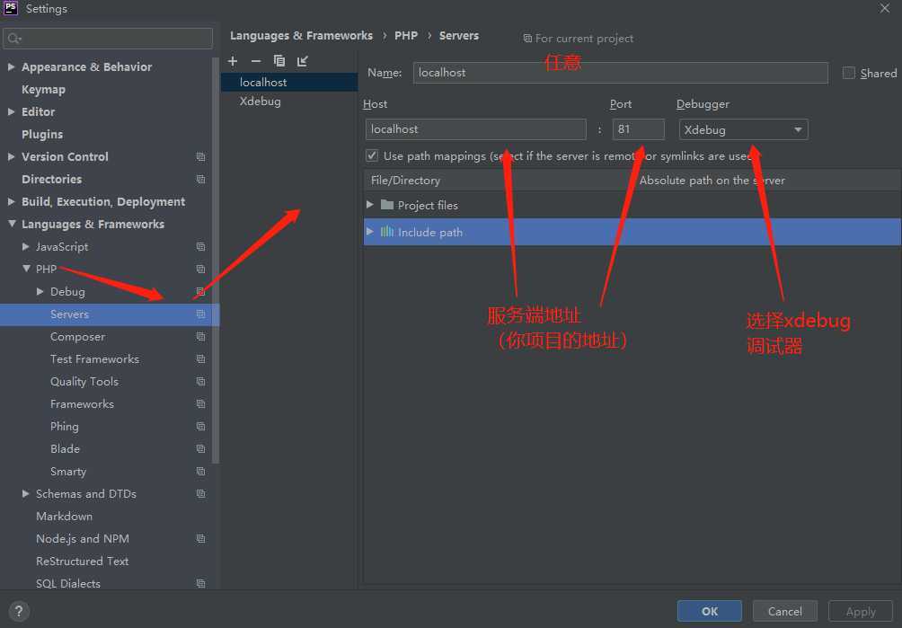Collapse Languages & Frameworks section
Screen dimensions: 902x628
click(x=12, y=224)
